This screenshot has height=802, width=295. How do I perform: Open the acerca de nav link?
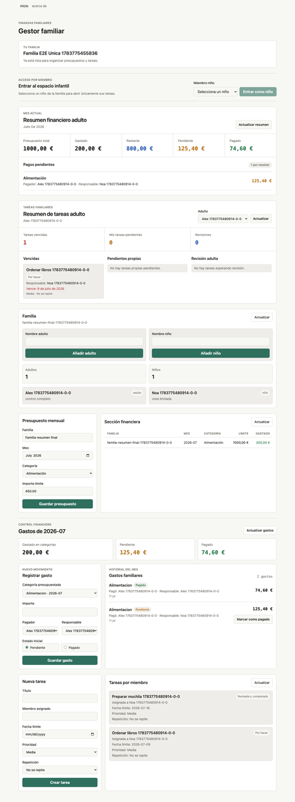pos(39,6)
